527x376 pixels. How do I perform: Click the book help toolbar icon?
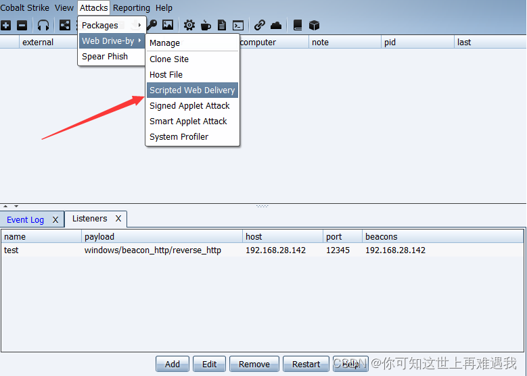point(298,25)
